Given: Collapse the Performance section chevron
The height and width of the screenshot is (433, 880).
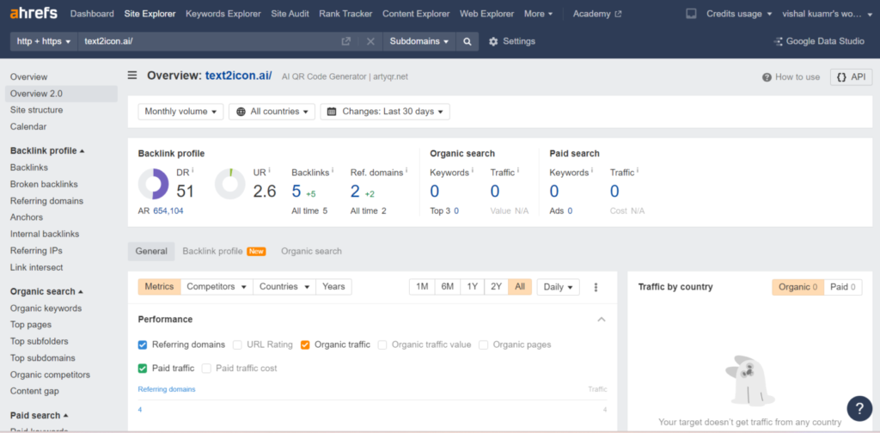Looking at the screenshot, I should click(602, 320).
